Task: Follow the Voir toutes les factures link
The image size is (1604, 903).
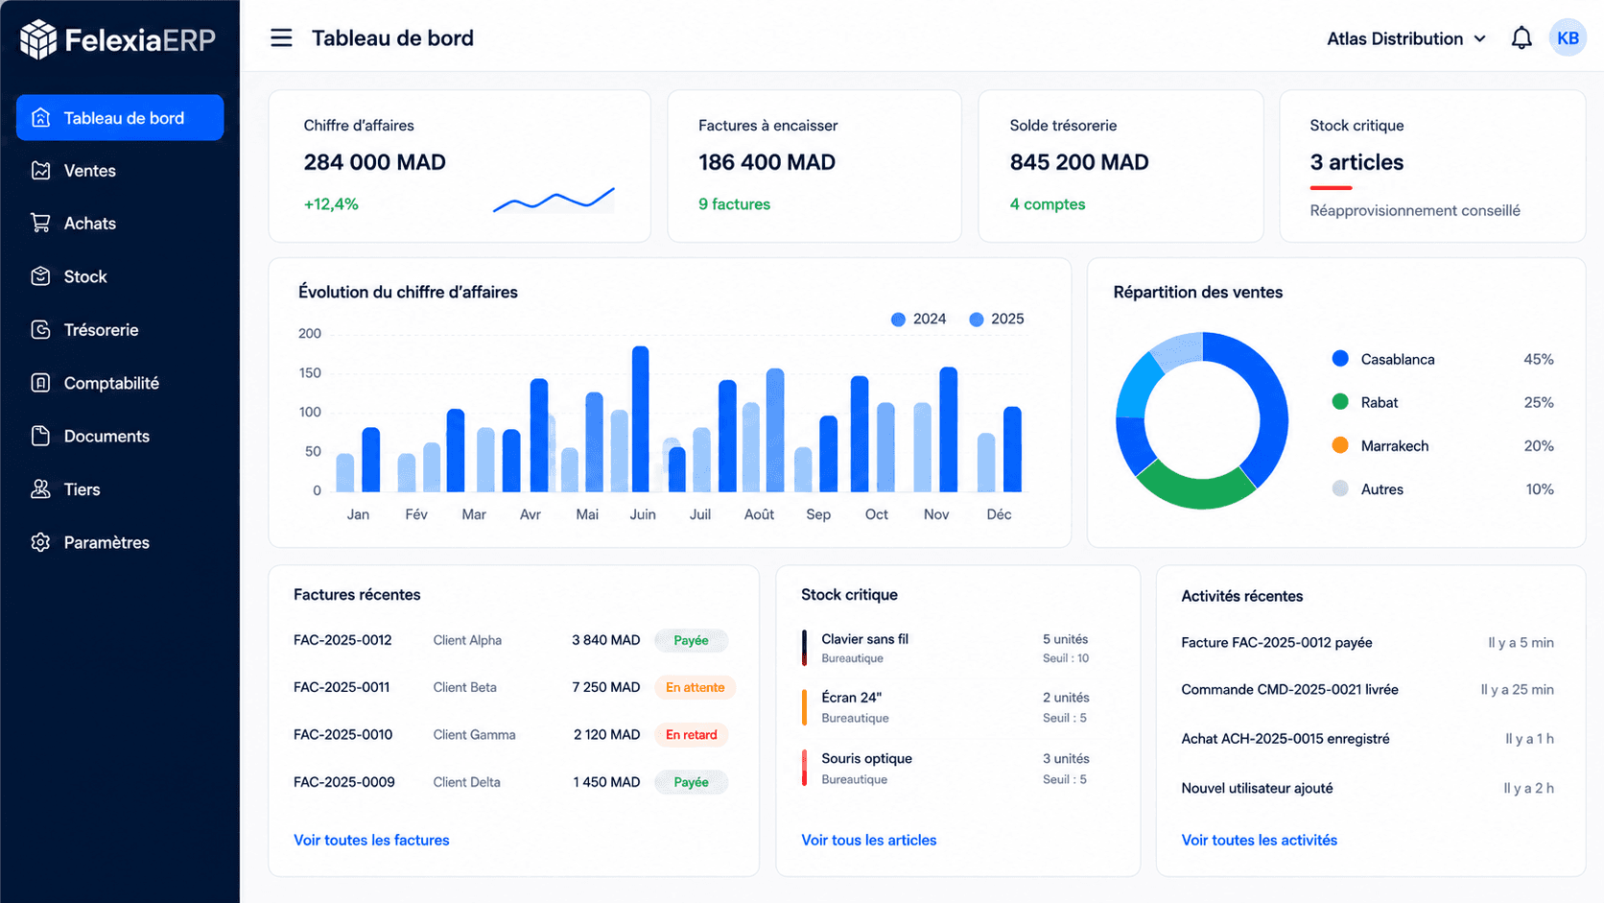Action: pyautogui.click(x=371, y=840)
